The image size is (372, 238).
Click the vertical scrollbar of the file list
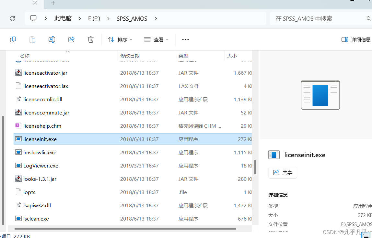click(x=255, y=167)
